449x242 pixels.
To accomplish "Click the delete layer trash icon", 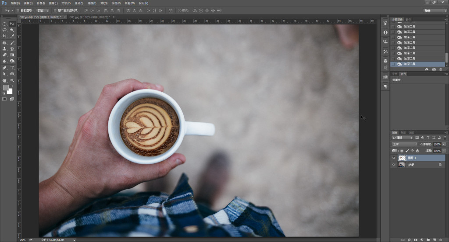I will pos(441,239).
